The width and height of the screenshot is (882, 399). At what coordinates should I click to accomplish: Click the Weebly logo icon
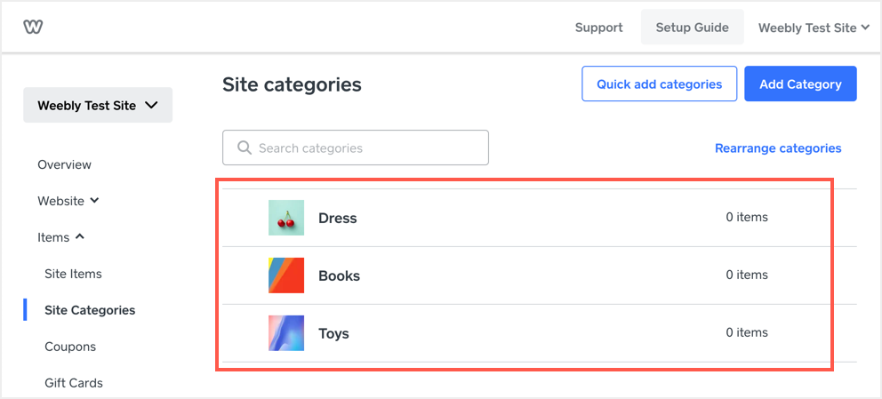point(33,27)
